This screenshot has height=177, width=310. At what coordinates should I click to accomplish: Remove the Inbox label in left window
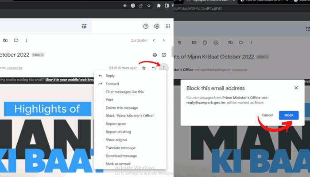click(43, 55)
